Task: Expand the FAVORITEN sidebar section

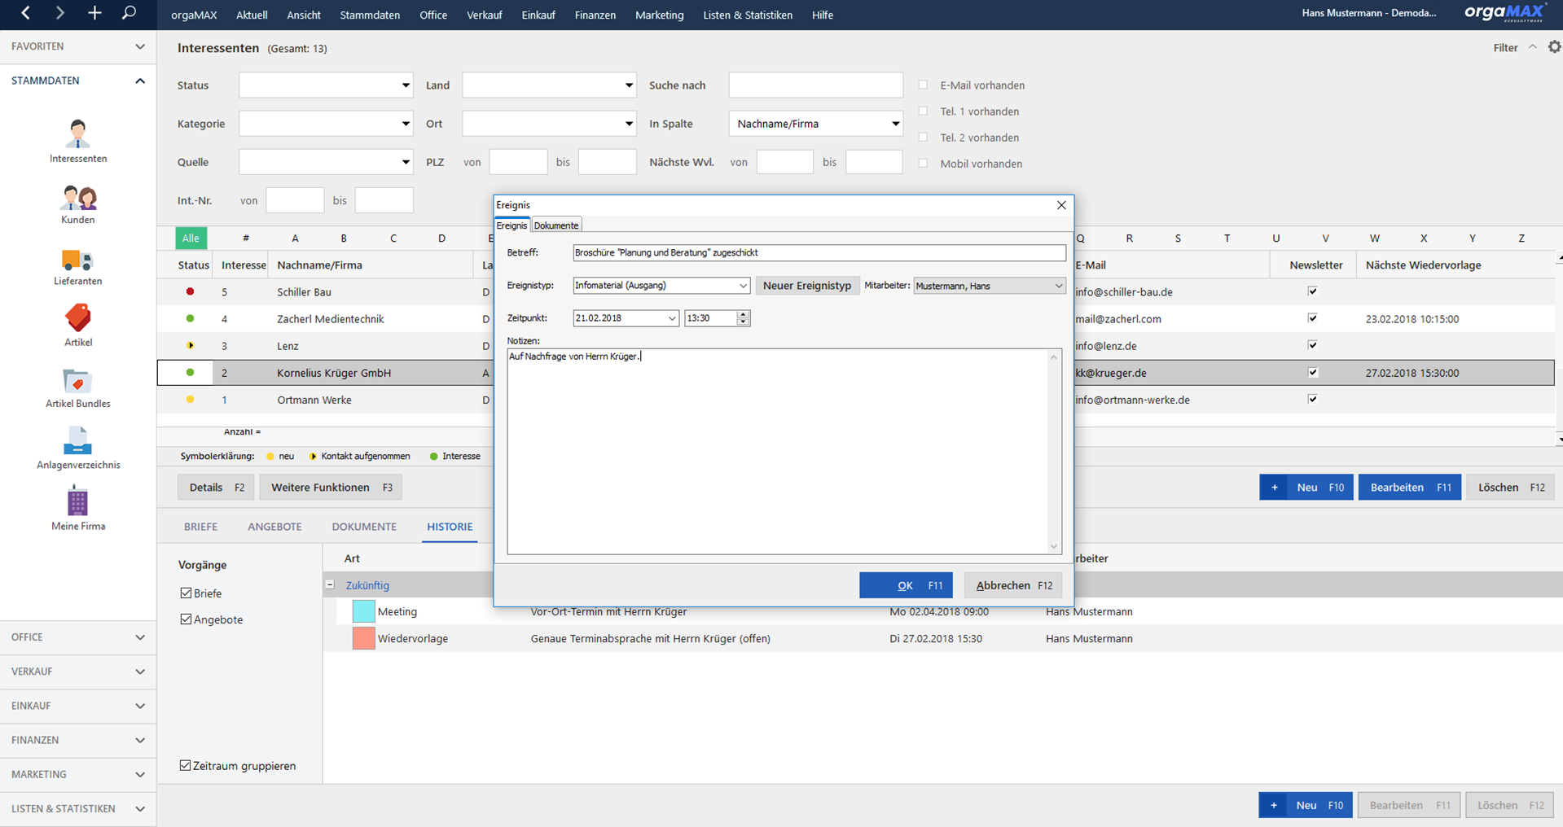Action: click(78, 46)
